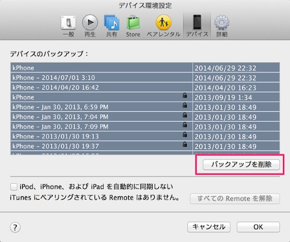Click the キャンセル button
Screen dimensions: 290x242
pyautogui.click(x=209, y=227)
